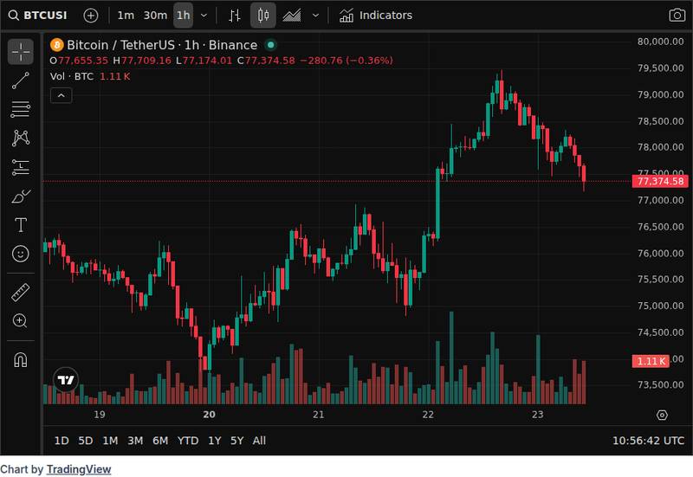Click the low value L77,174.01
The width and height of the screenshot is (693, 477).
pos(204,61)
